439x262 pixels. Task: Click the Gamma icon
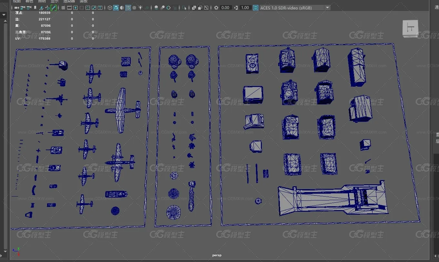coord(236,8)
